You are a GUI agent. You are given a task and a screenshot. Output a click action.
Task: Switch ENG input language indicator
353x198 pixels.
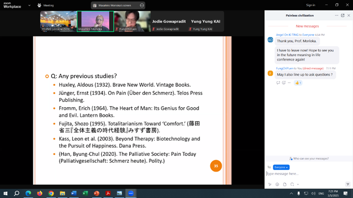click(321, 193)
